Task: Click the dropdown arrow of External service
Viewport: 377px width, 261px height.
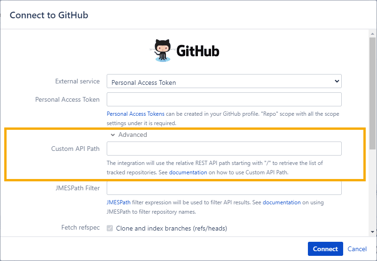Action: coord(337,81)
